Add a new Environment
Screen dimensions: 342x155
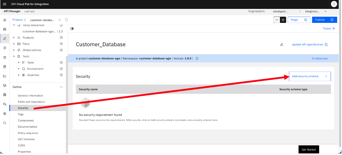[x=61, y=69]
